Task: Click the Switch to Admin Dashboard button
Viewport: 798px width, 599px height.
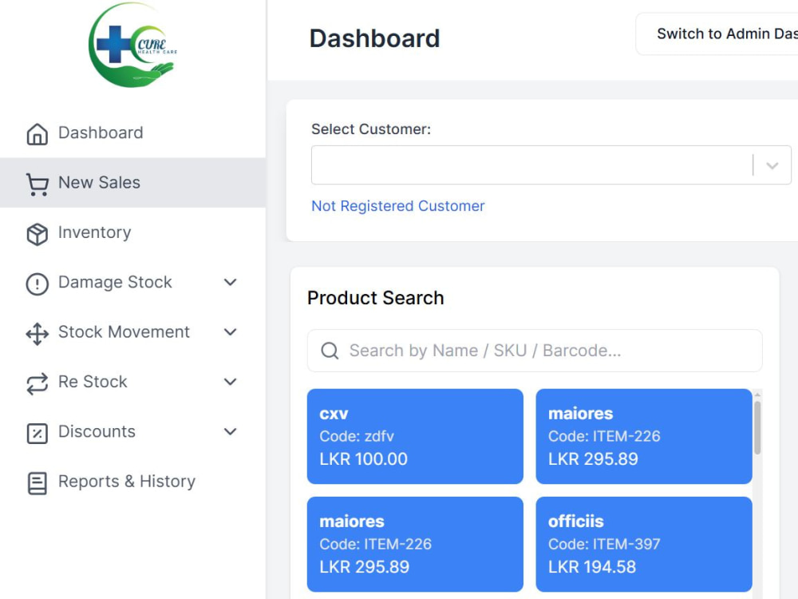Action: click(x=717, y=34)
